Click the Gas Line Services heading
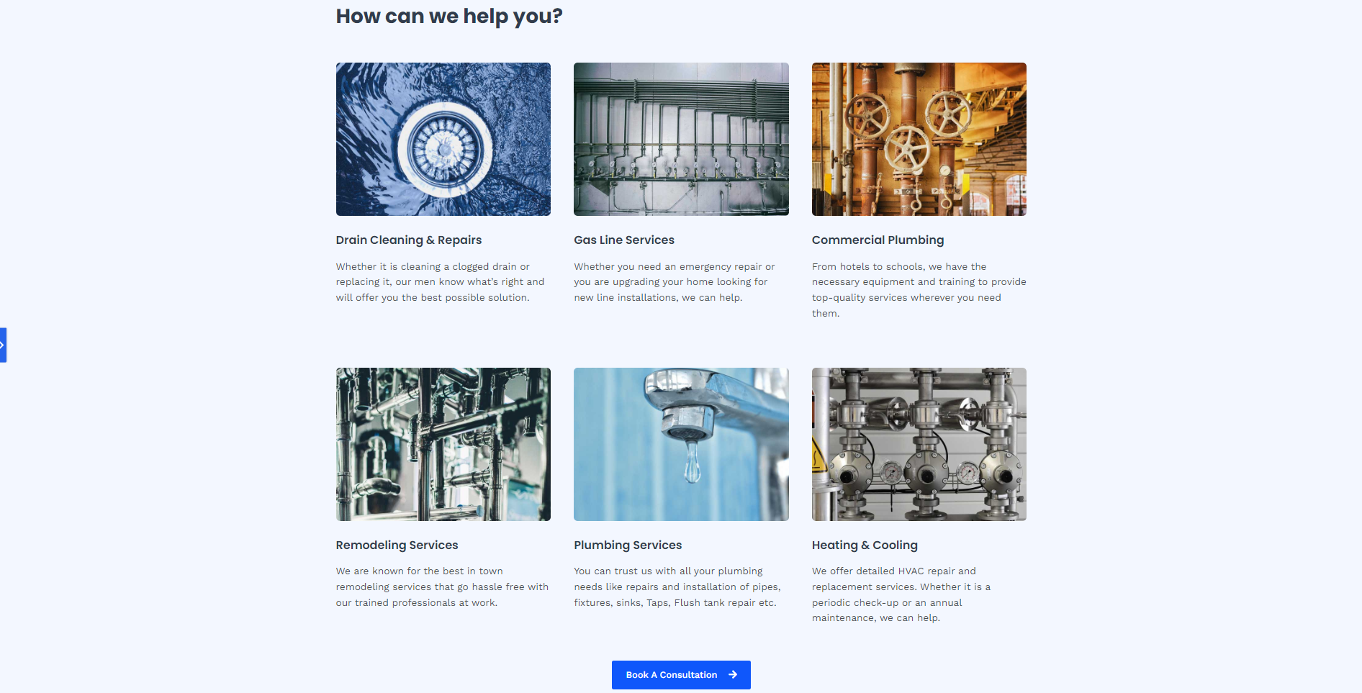The image size is (1362, 693). (x=624, y=240)
